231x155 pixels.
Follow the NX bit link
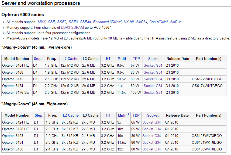coord(129,22)
